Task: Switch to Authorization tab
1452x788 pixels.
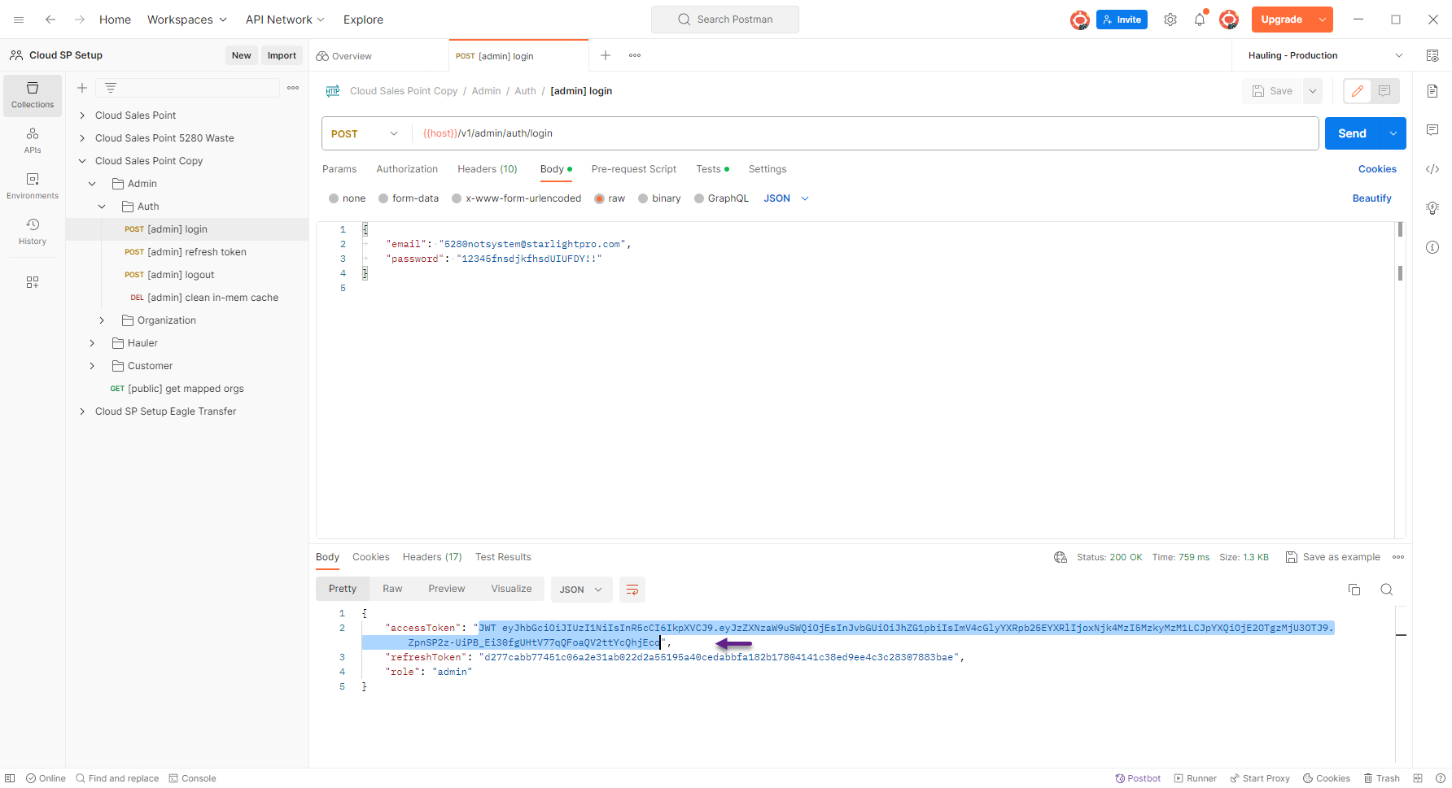Action: click(407, 169)
